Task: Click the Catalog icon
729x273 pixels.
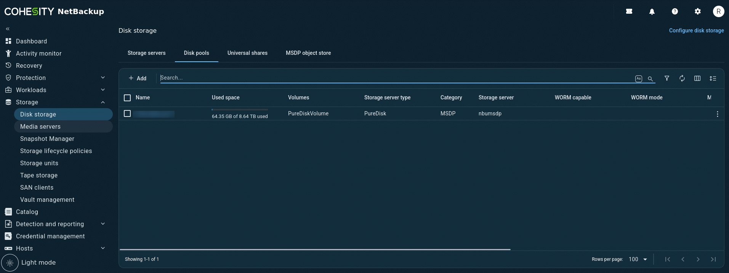Action: [x=8, y=212]
